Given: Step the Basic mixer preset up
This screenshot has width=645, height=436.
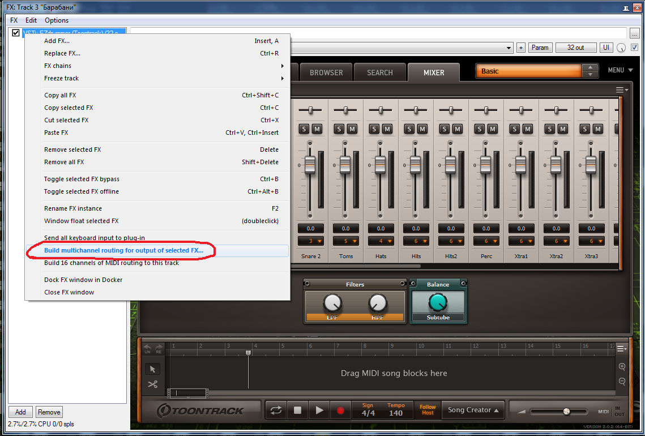Looking at the screenshot, I should click(590, 67).
